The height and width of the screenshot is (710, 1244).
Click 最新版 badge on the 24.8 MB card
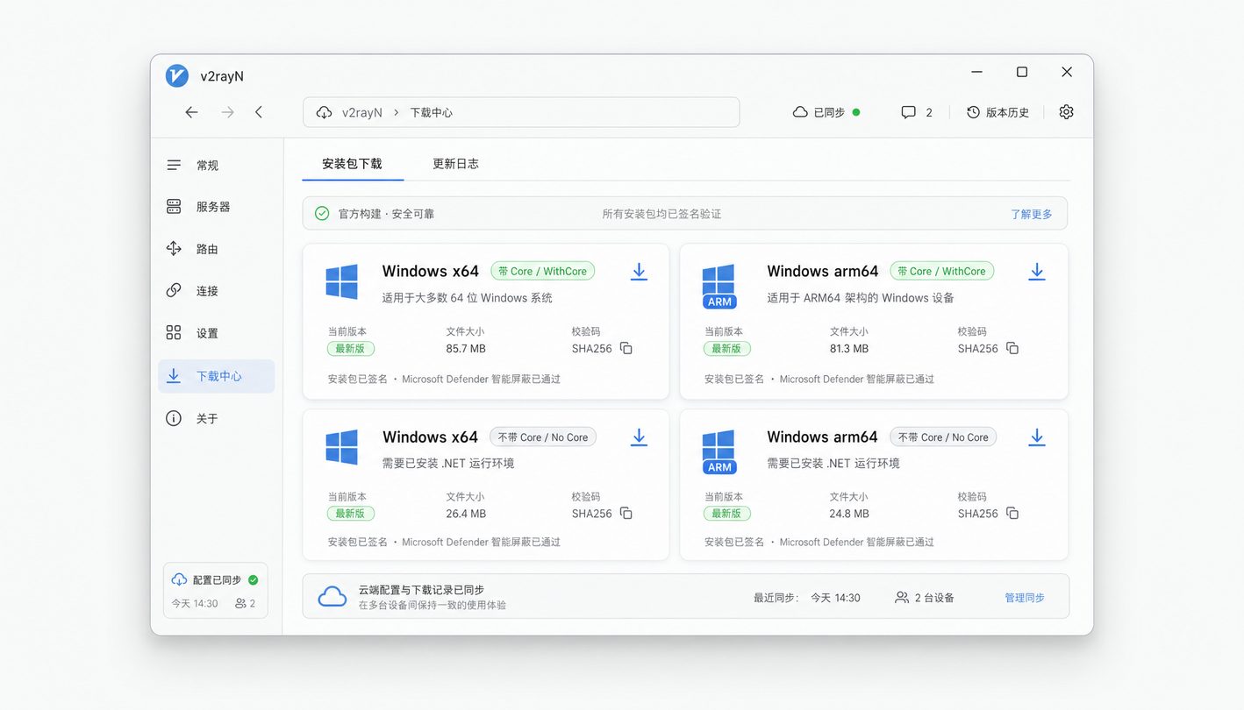(x=727, y=514)
